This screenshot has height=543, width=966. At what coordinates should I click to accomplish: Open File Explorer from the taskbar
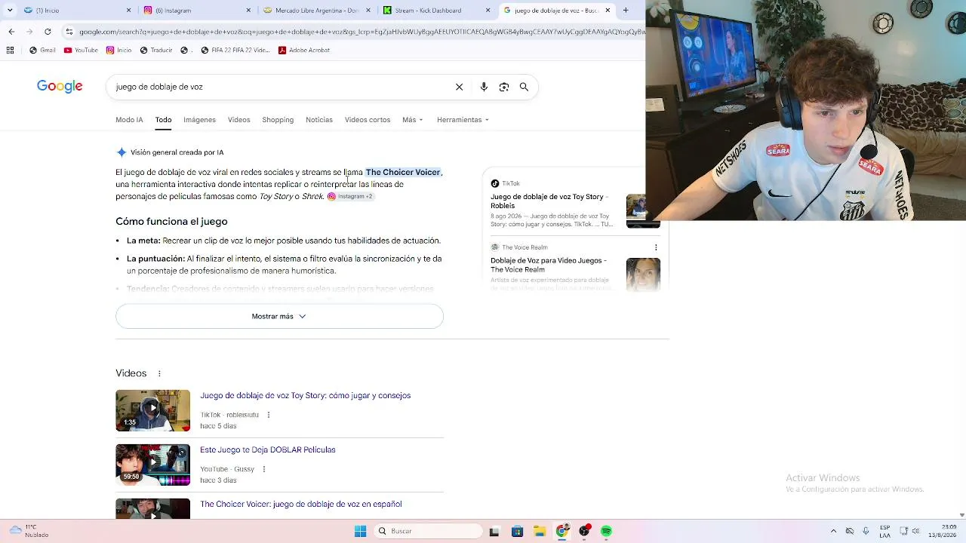(540, 531)
